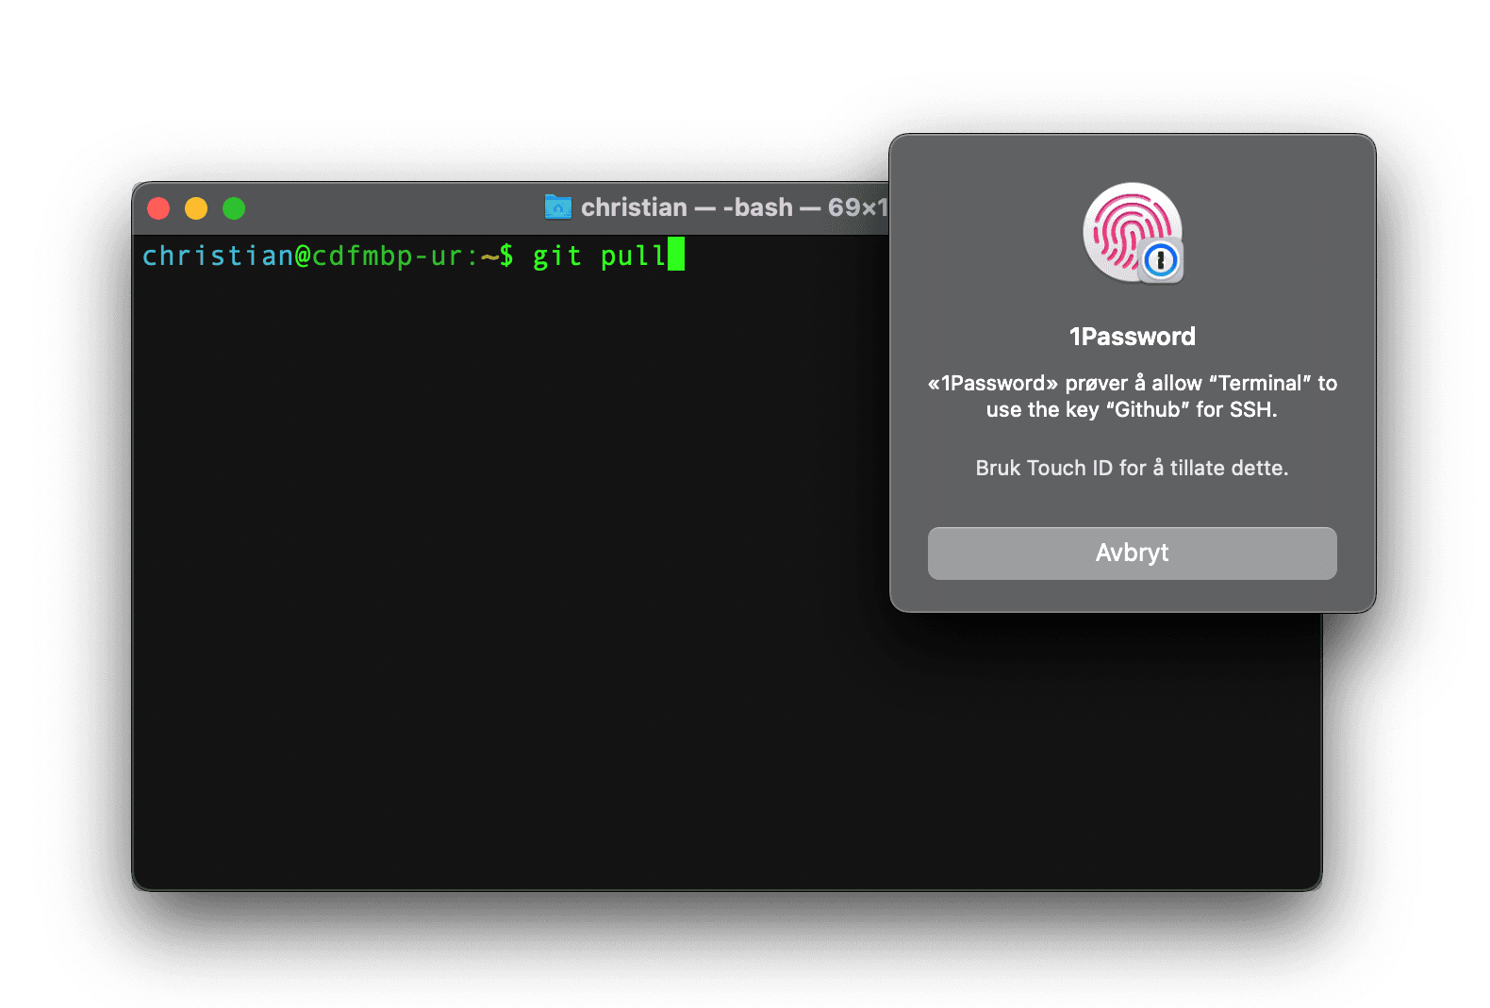Click the home folder icon in Terminal title bar
The image size is (1490, 1008).
(x=558, y=207)
